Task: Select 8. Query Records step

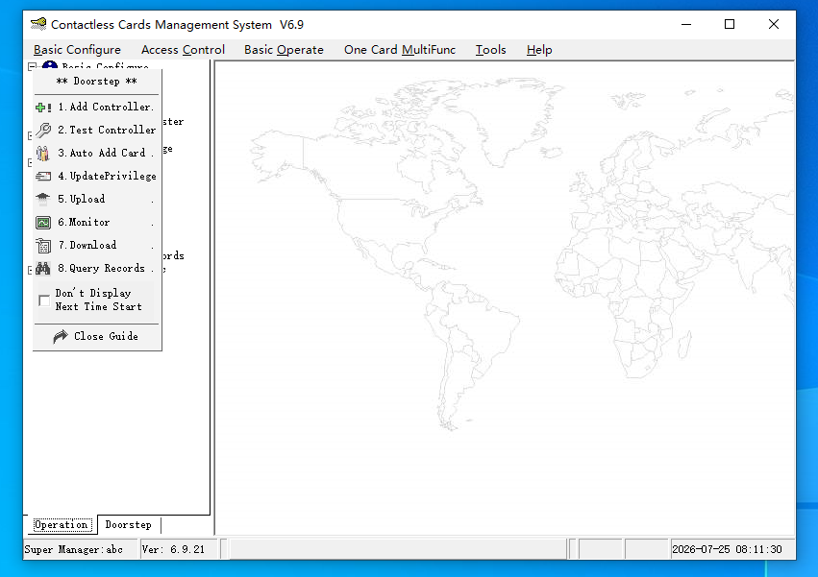Action: [x=97, y=269]
